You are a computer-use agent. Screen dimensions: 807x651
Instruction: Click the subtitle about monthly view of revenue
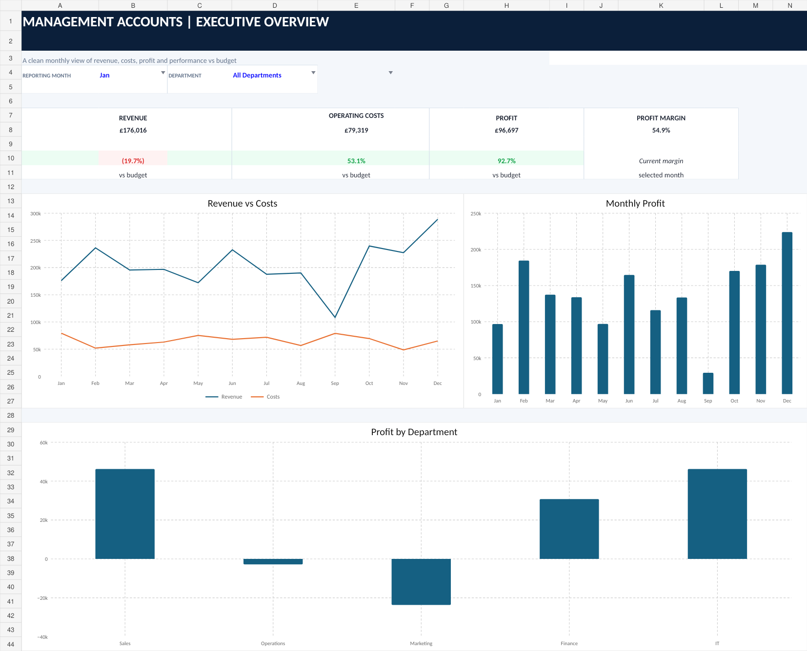[x=129, y=61]
